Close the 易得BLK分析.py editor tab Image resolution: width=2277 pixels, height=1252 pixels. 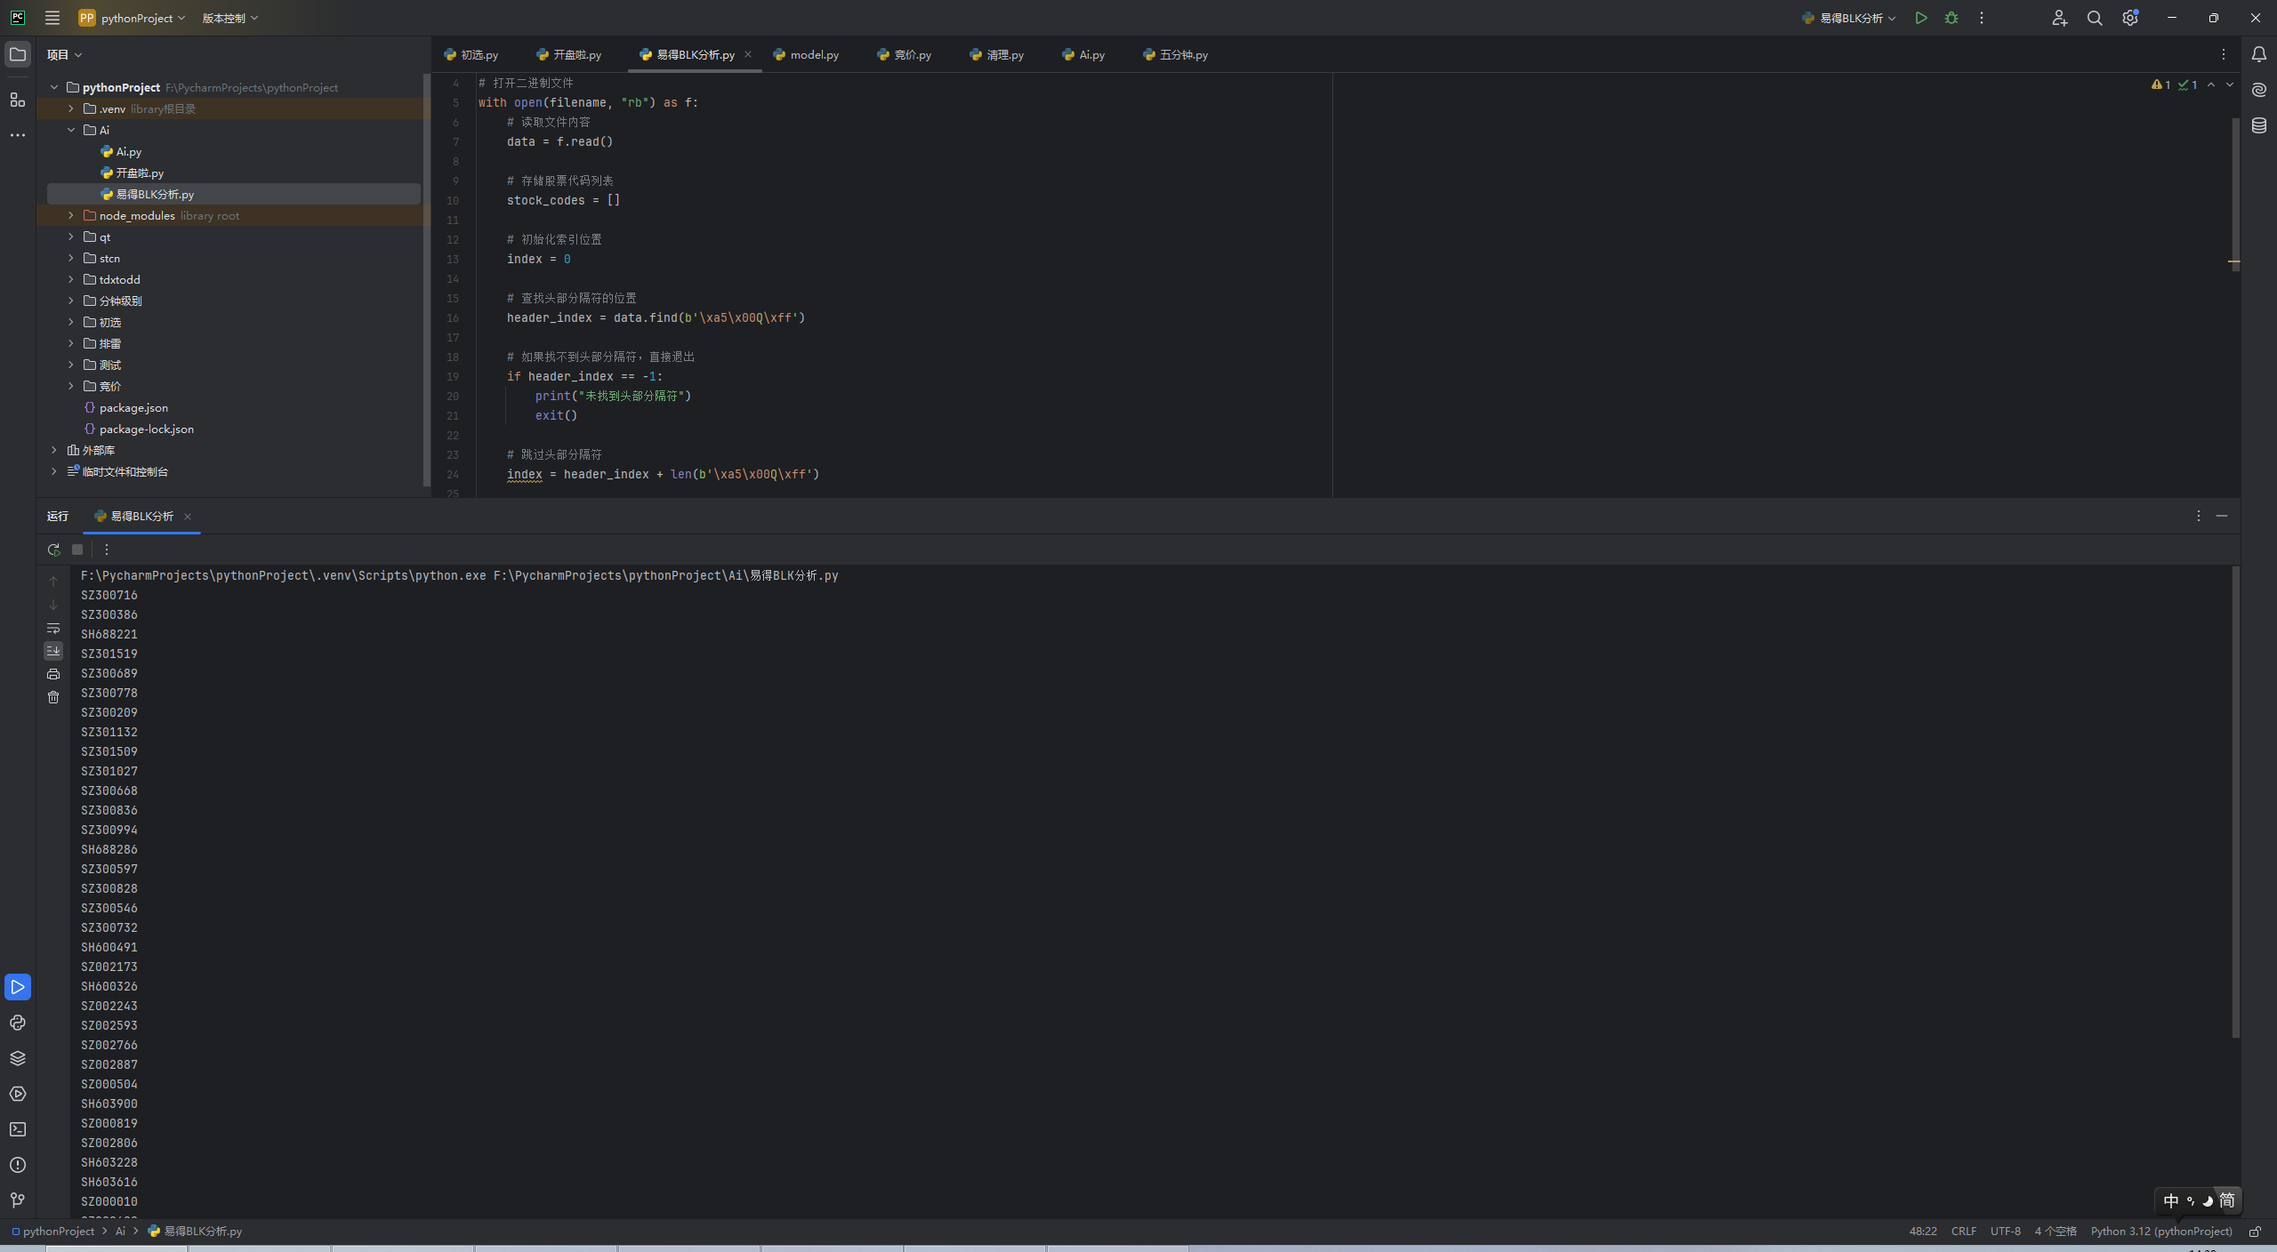[x=748, y=54]
